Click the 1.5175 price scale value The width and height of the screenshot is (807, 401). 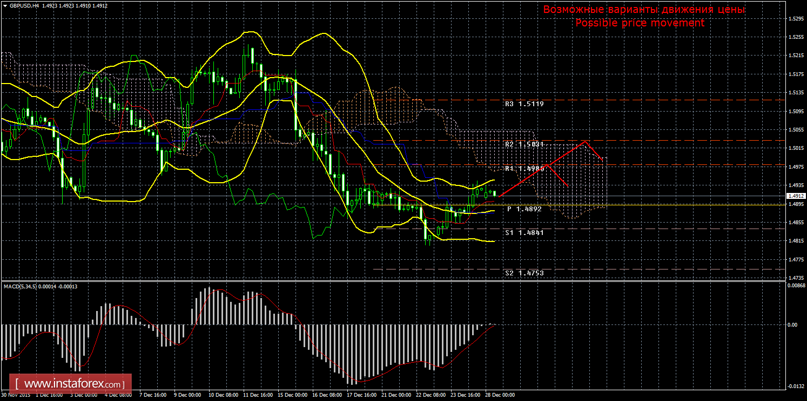(795, 74)
